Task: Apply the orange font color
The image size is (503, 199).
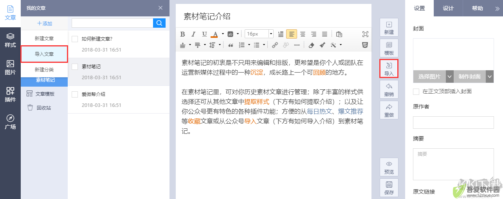Action: pyautogui.click(x=214, y=34)
